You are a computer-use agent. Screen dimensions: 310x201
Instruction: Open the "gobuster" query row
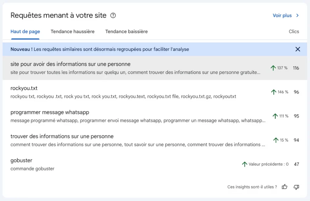tap(21, 160)
